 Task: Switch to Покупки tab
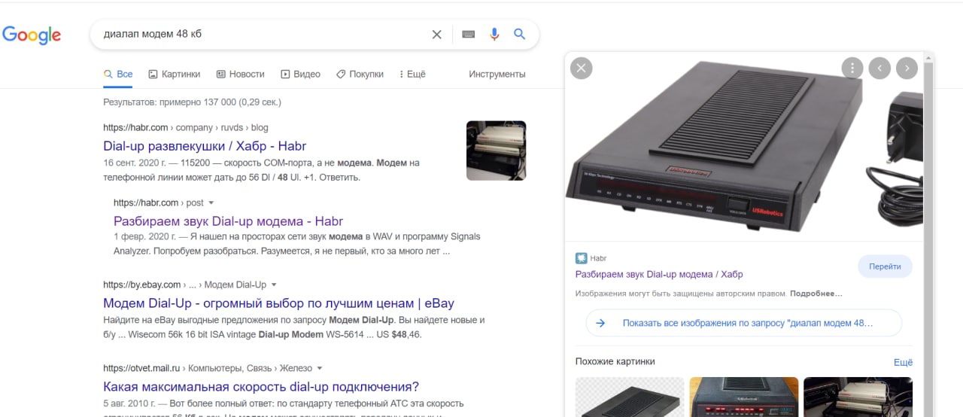coord(360,74)
